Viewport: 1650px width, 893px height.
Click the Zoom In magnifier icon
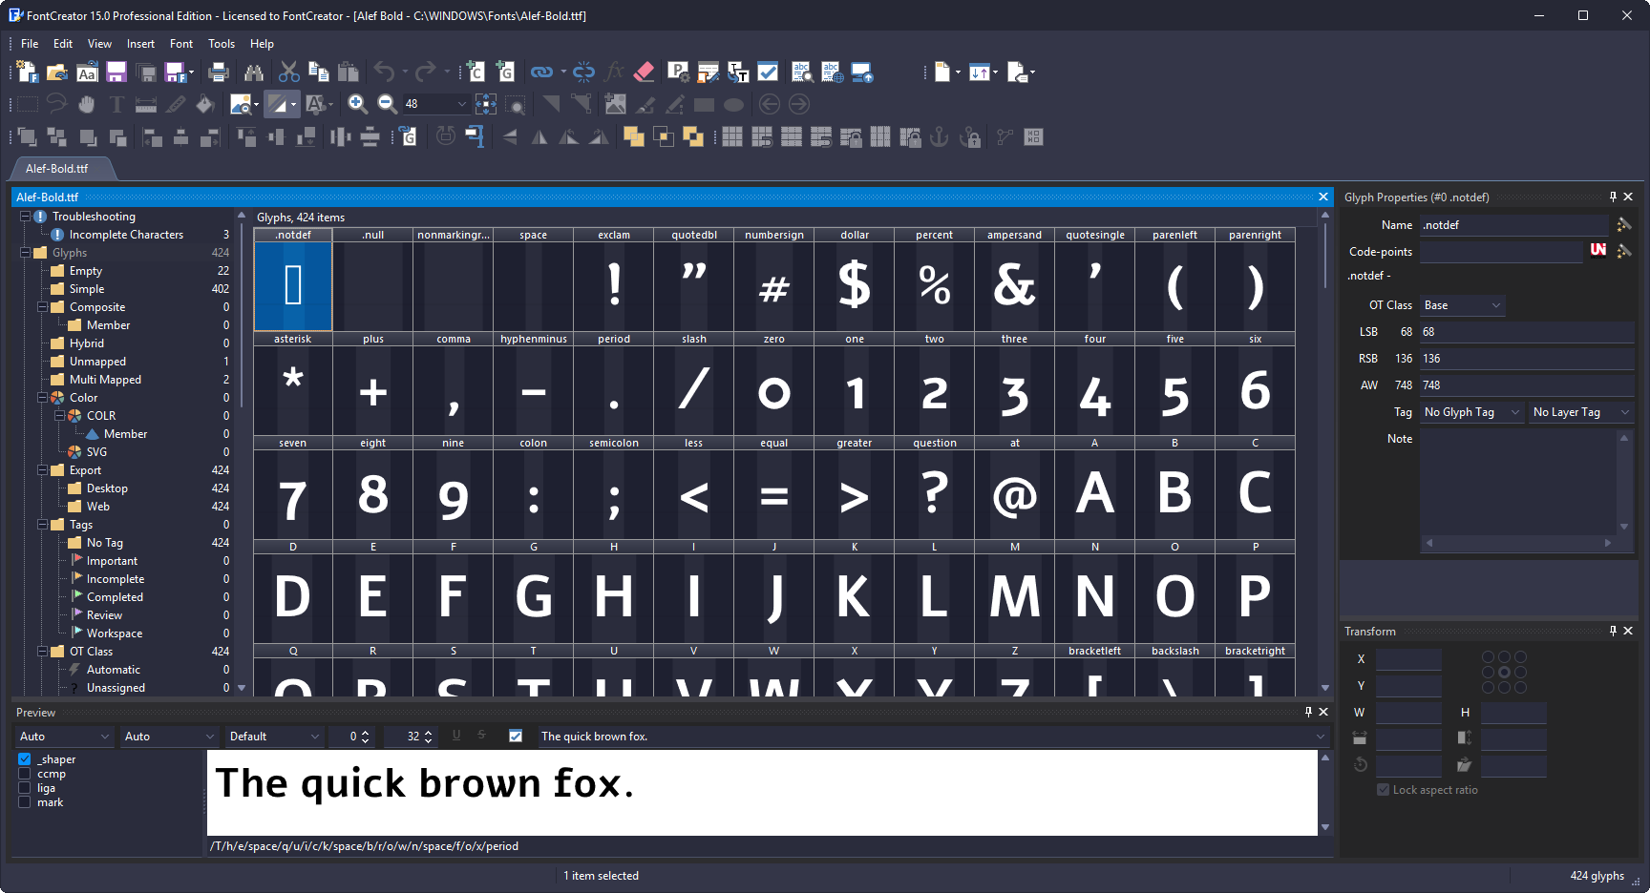pyautogui.click(x=357, y=104)
